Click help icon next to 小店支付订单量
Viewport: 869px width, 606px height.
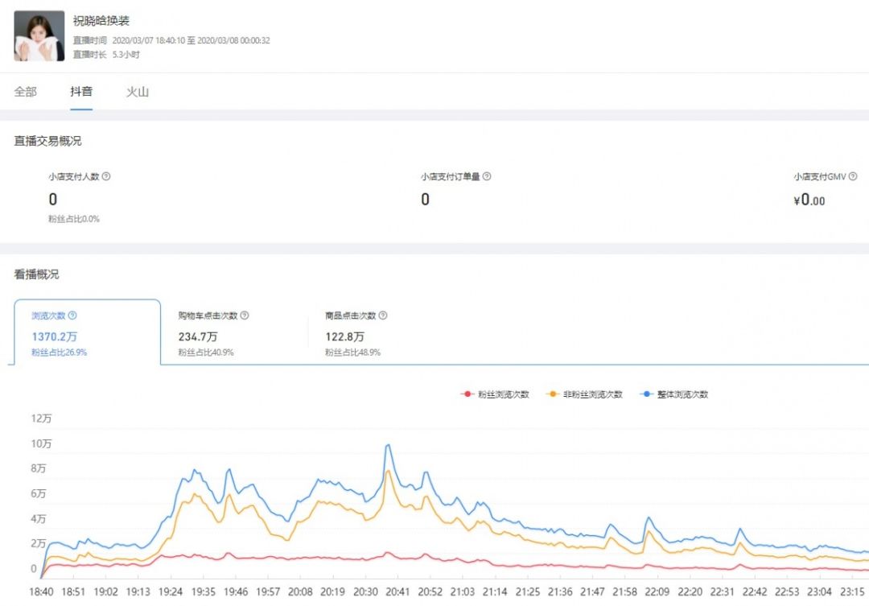[487, 176]
